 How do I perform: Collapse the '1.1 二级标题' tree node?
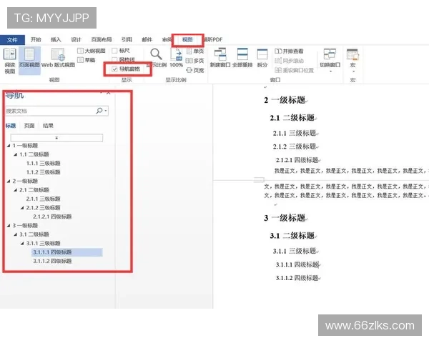[x=15, y=154]
